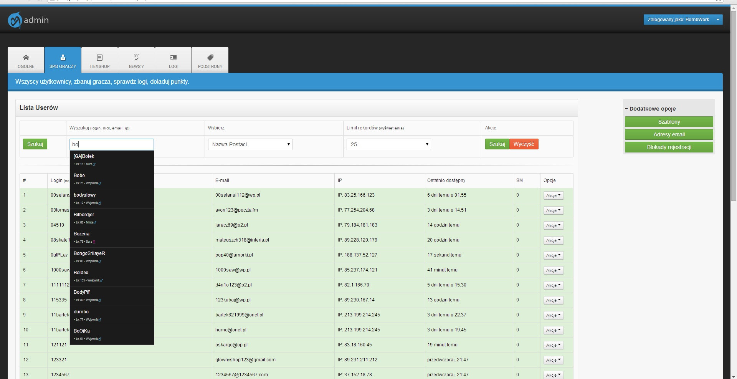This screenshot has height=379, width=737.
Task: Pick Bilbordjer from the suggestions
Action: click(x=112, y=218)
